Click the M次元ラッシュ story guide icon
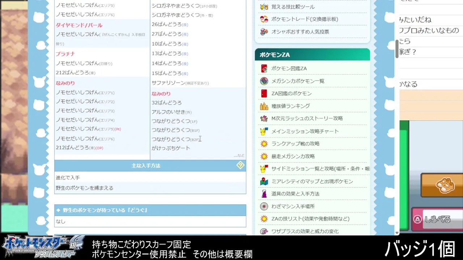Screen dimensions: 463x260 pos(264,118)
